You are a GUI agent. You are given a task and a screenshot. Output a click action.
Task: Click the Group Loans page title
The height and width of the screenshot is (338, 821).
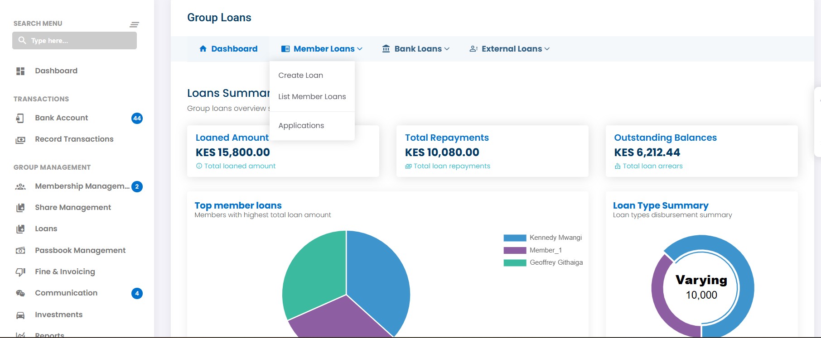click(x=219, y=18)
